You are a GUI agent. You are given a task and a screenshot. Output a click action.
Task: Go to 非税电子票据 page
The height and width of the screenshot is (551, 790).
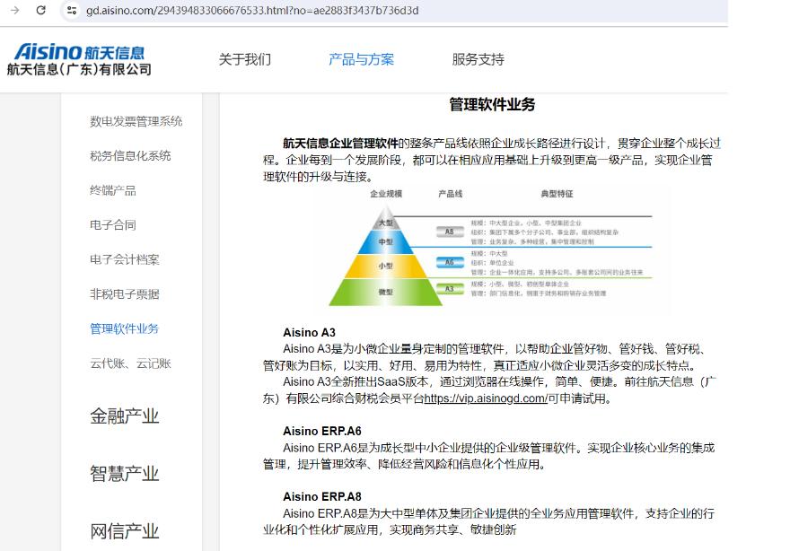[125, 294]
